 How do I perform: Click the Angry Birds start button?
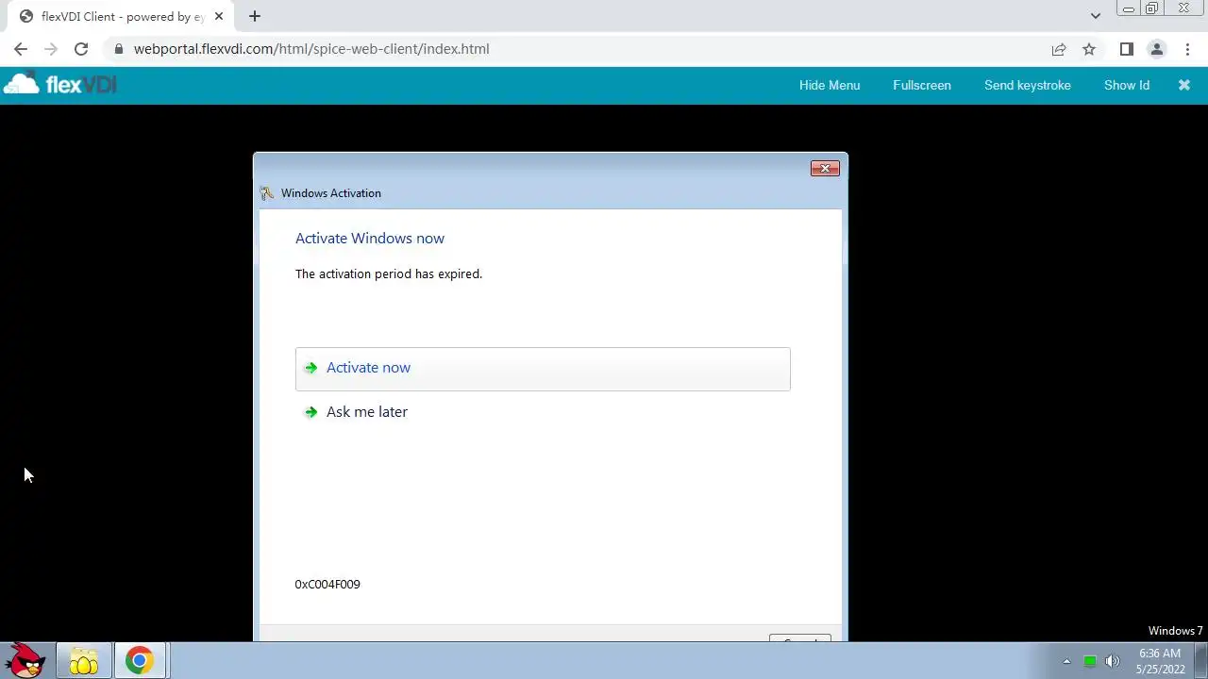[26, 660]
